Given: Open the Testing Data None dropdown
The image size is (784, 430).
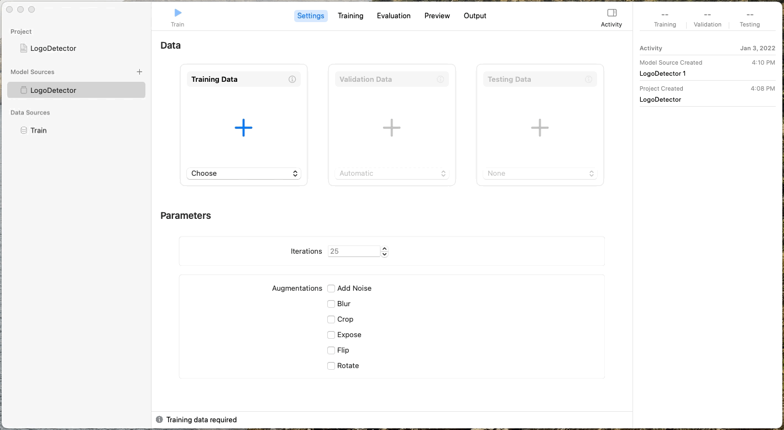Looking at the screenshot, I should tap(540, 174).
